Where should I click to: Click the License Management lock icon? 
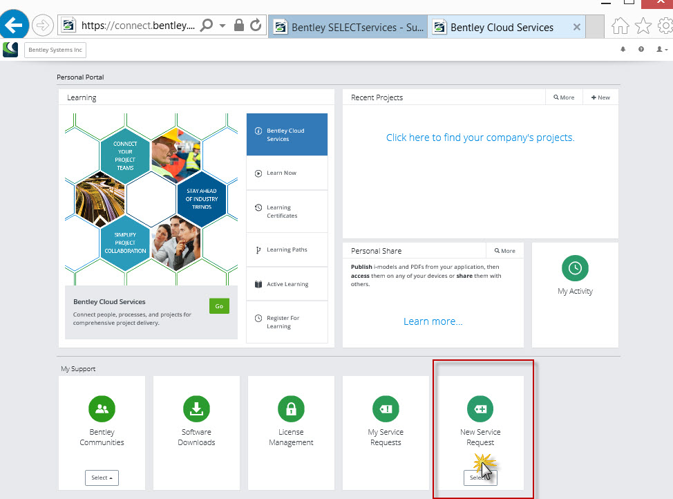[291, 409]
